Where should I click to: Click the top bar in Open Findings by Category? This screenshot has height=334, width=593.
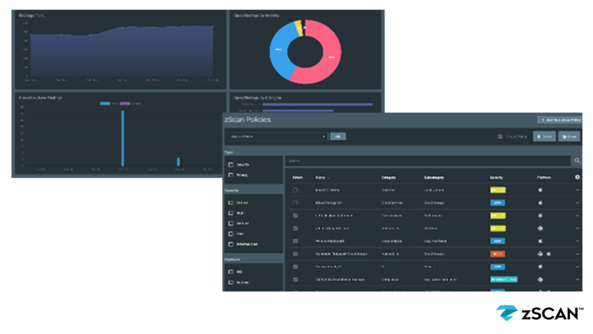click(x=318, y=104)
